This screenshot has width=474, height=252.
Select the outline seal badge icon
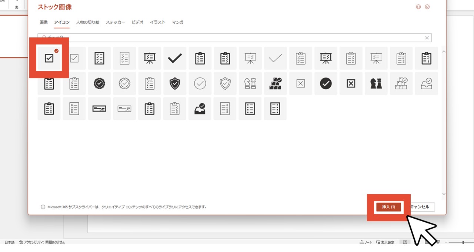click(124, 83)
